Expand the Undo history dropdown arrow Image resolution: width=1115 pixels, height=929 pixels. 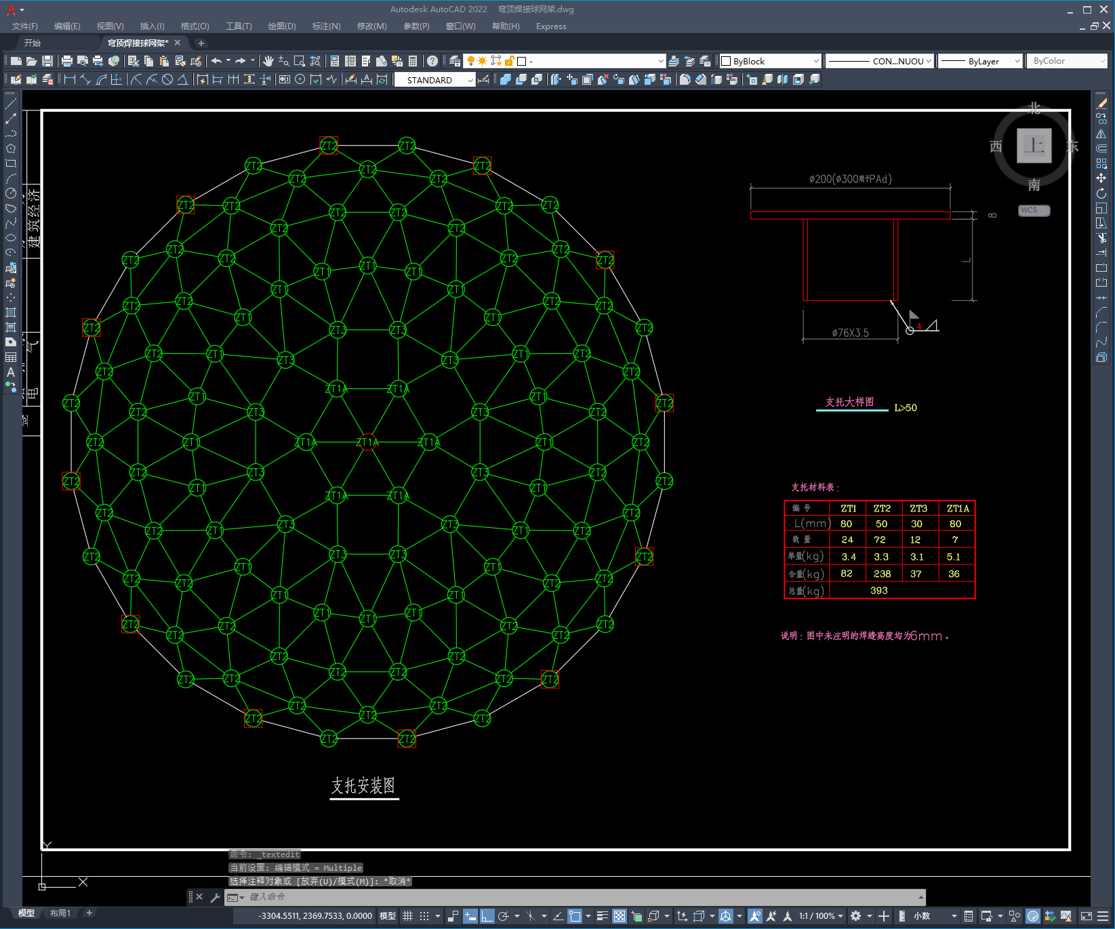(x=228, y=61)
